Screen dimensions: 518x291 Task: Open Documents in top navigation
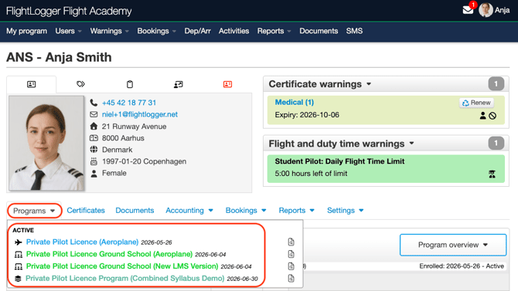click(x=319, y=31)
